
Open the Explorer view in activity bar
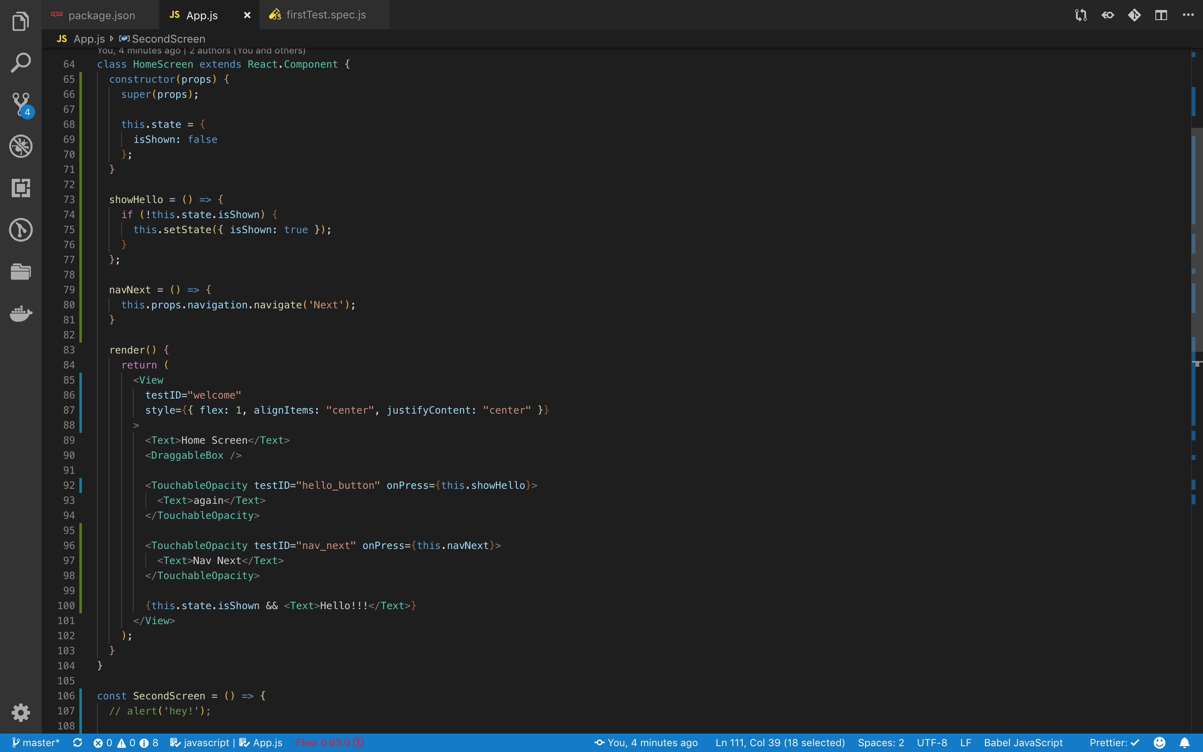point(20,21)
